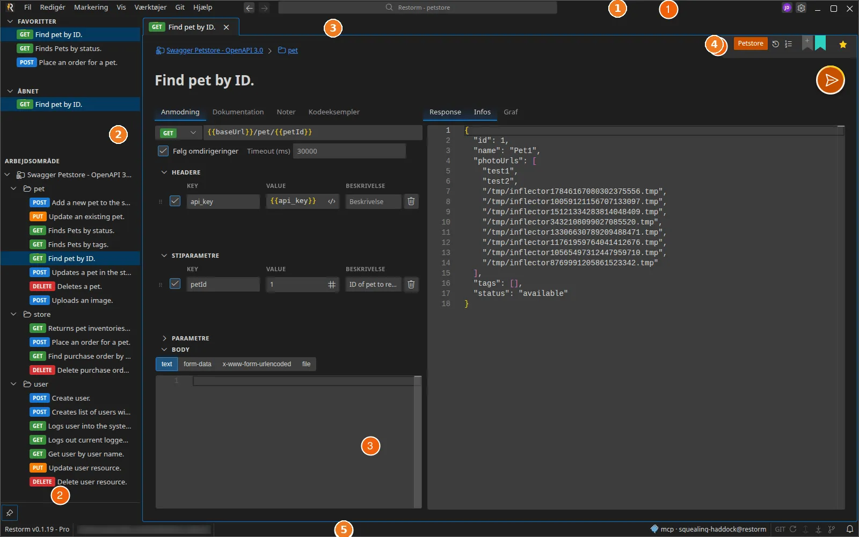This screenshot has width=859, height=537.
Task: Collapse the pet folder in workspace tree
Action: 13,188
